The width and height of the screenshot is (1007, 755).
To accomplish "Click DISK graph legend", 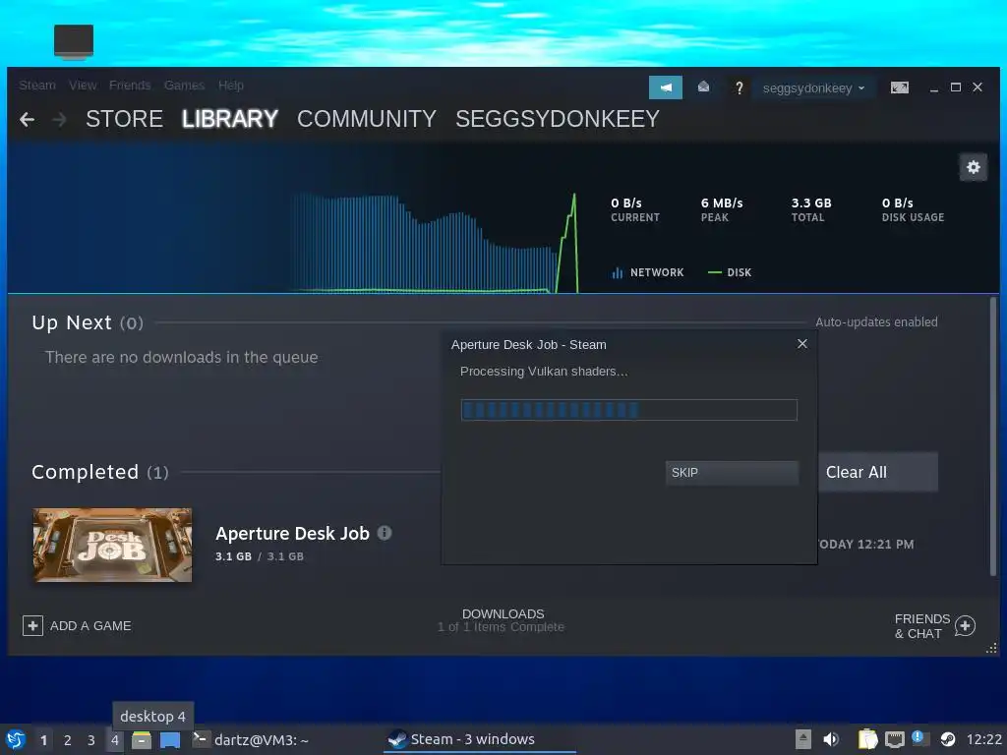I will tap(730, 273).
